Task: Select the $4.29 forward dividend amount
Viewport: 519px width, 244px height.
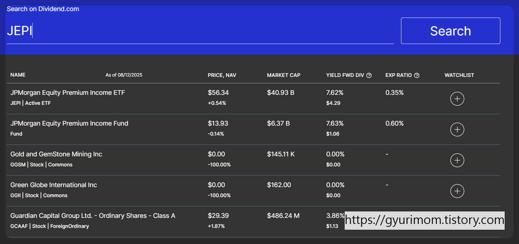Action: pyautogui.click(x=333, y=103)
